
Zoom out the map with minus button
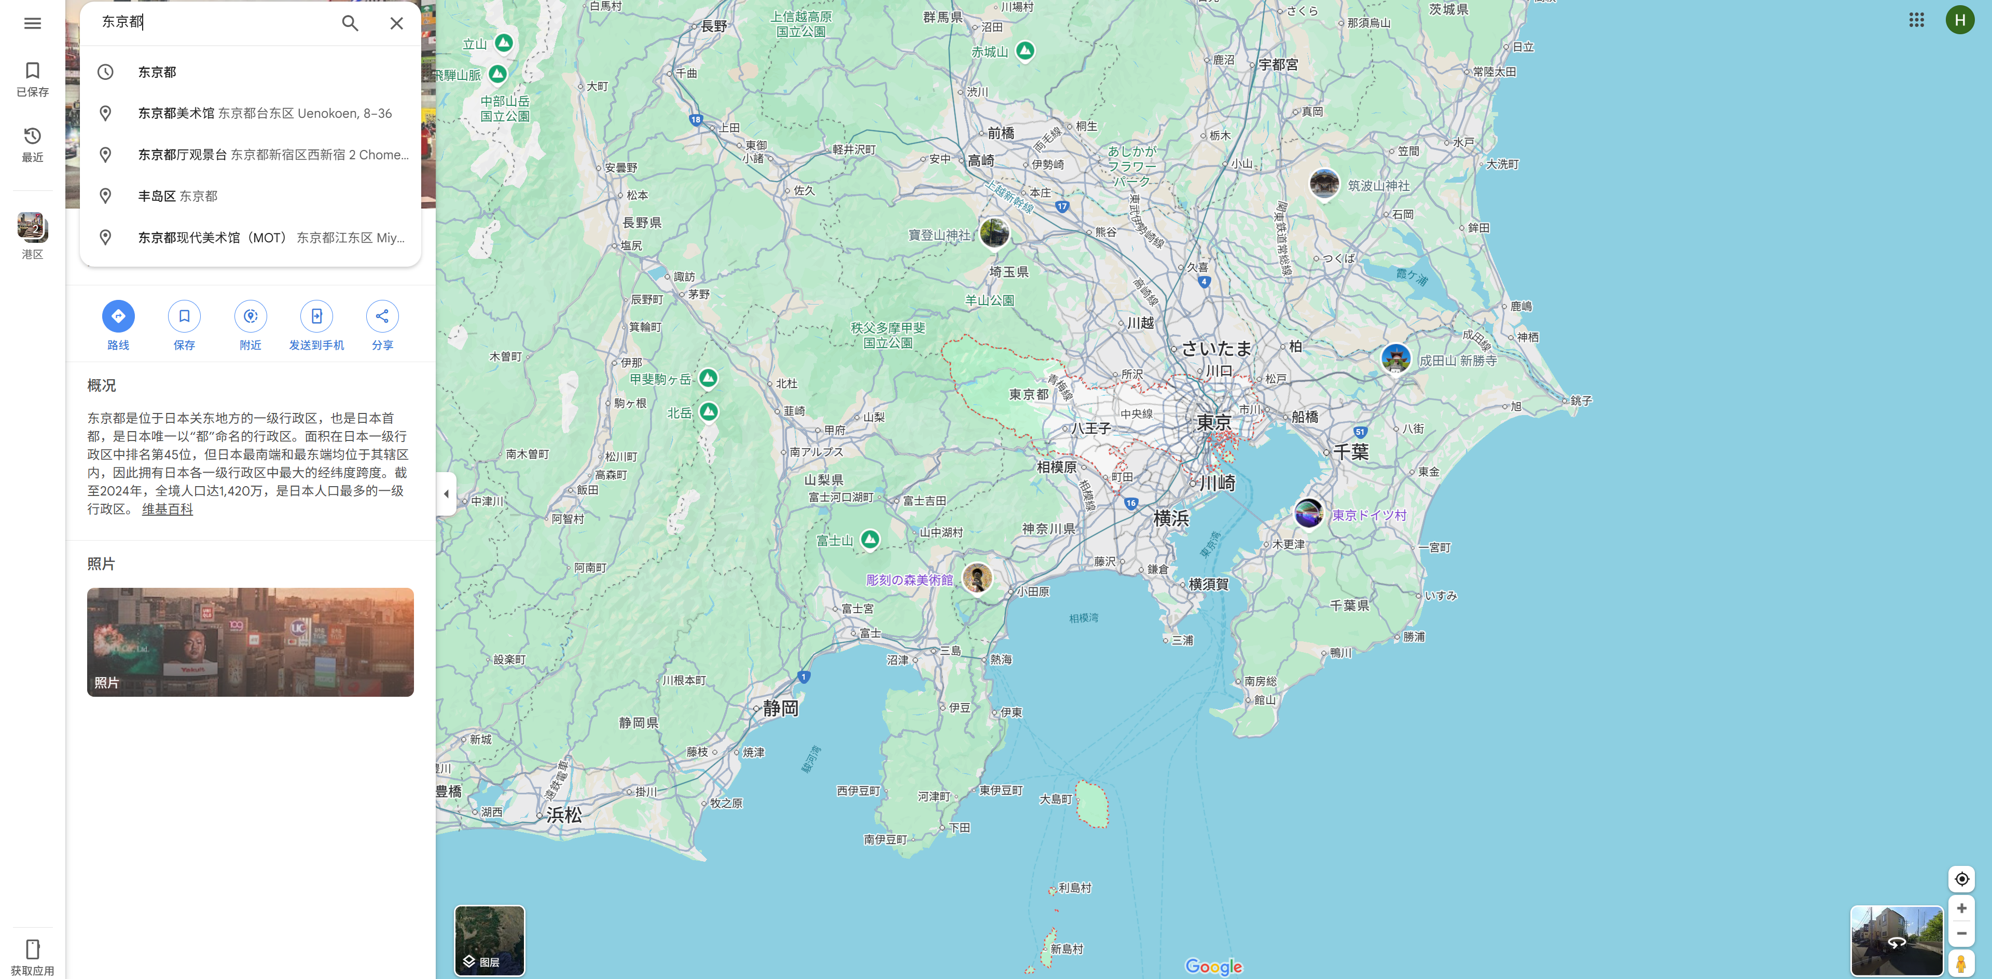click(1962, 933)
